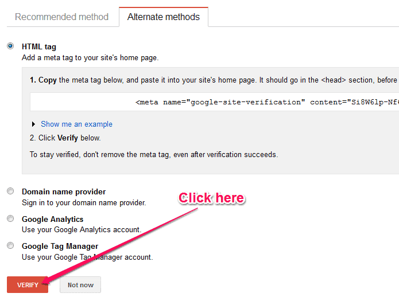Click the bold HTML tag label

[39, 46]
